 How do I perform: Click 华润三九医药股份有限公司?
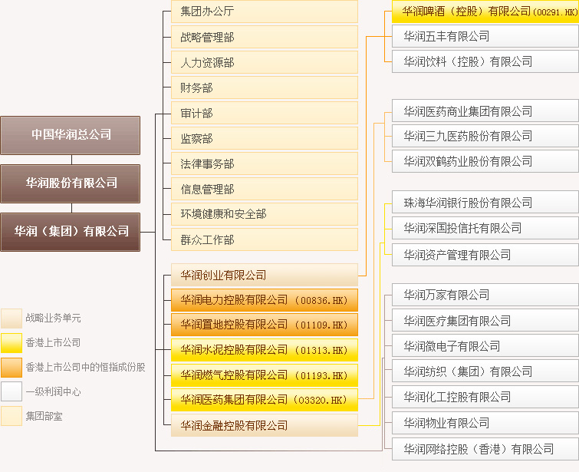click(485, 136)
